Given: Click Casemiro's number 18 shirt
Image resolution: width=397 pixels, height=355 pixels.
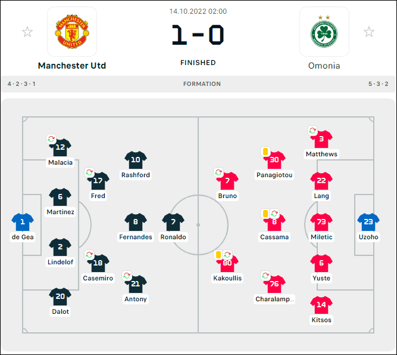Looking at the screenshot, I should 98,263.
